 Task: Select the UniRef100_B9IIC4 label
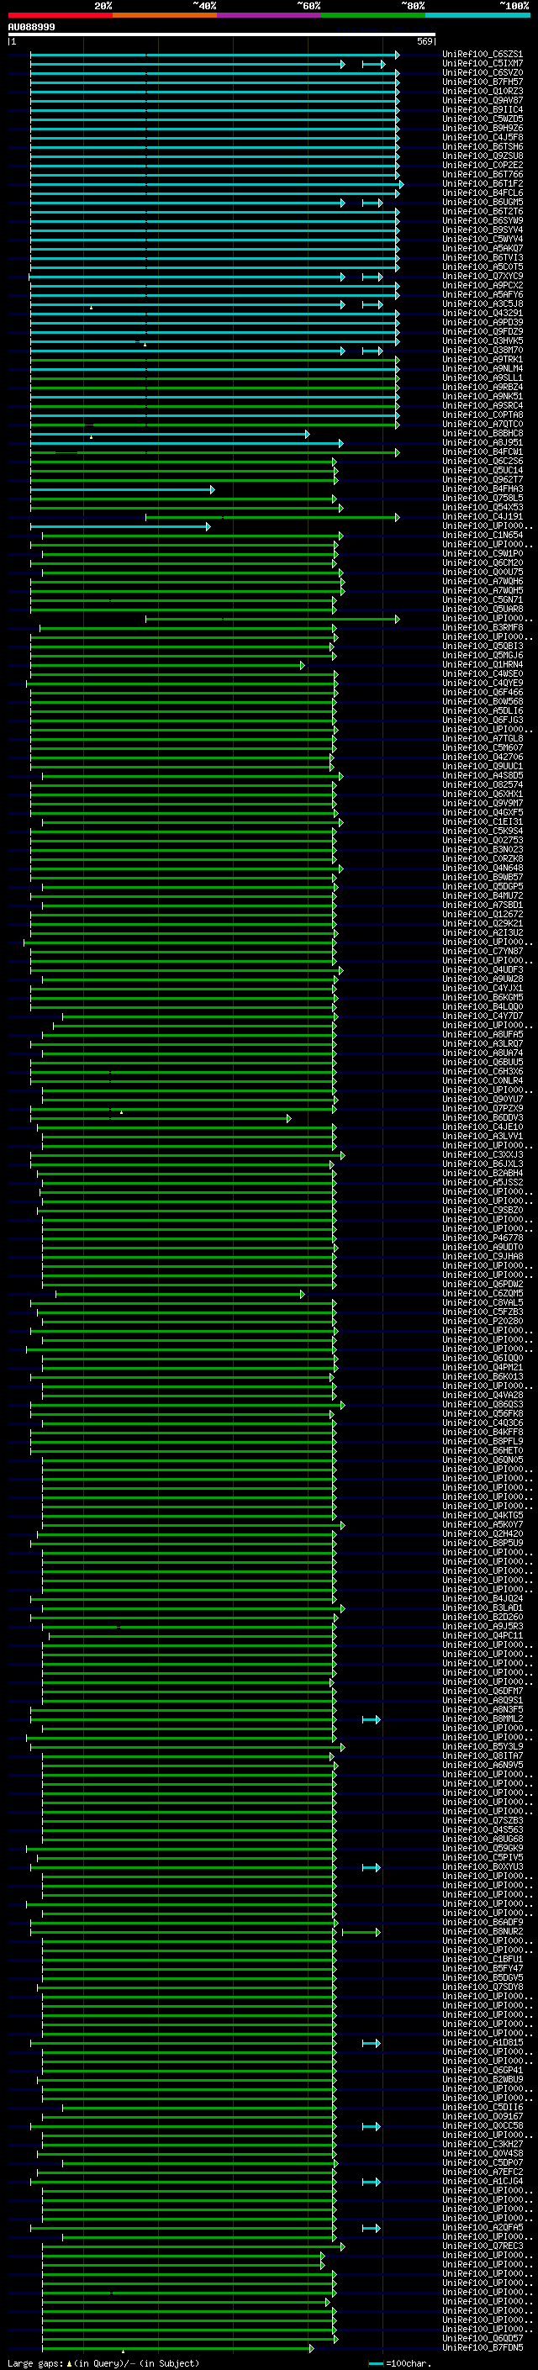click(483, 109)
